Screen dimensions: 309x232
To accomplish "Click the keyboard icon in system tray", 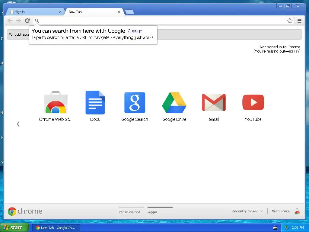I will [275, 228].
